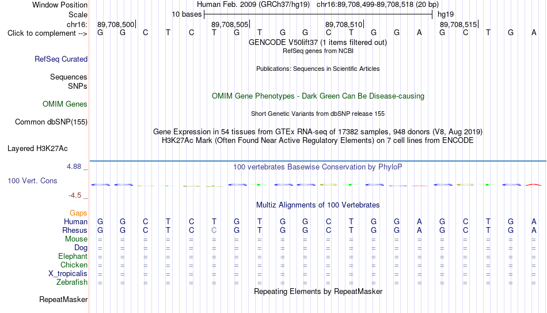Select the Layered H3K27Ac track label

coord(37,149)
